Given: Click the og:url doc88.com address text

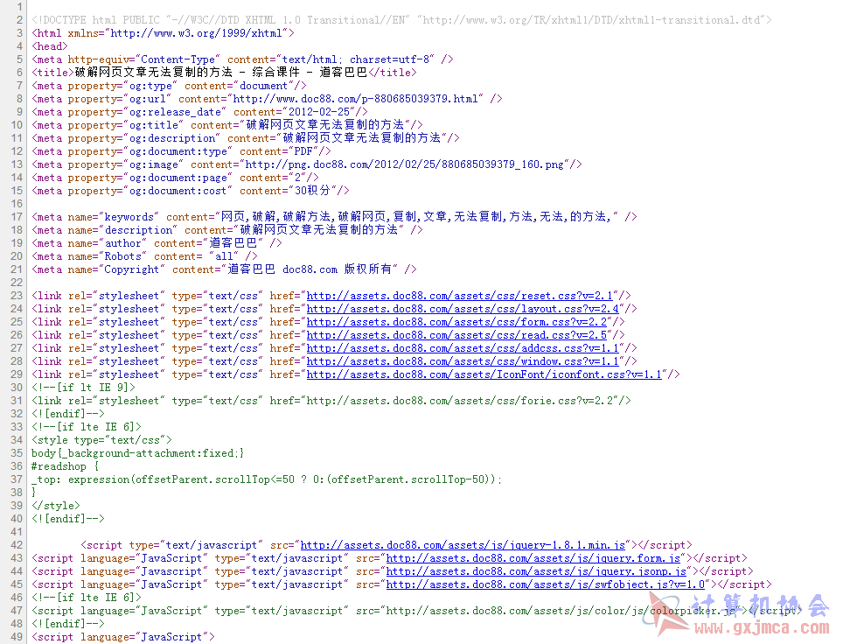Looking at the screenshot, I should (355, 99).
